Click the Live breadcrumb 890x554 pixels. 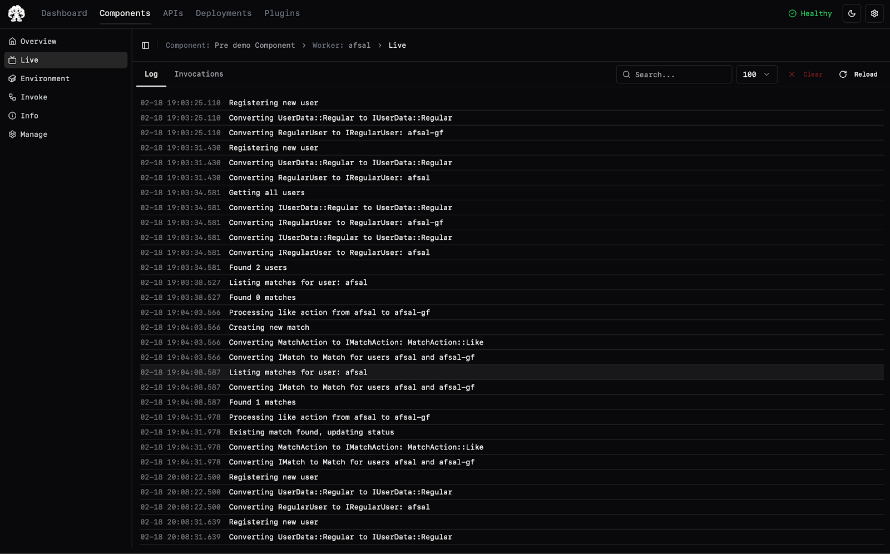[397, 46]
